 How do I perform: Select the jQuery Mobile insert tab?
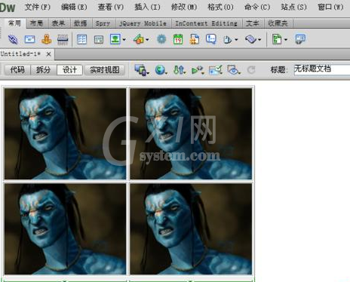click(143, 23)
